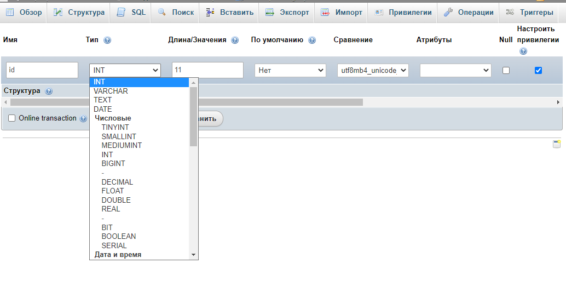Click the help icon beside Структура
This screenshot has height=286, width=566.
tap(49, 91)
